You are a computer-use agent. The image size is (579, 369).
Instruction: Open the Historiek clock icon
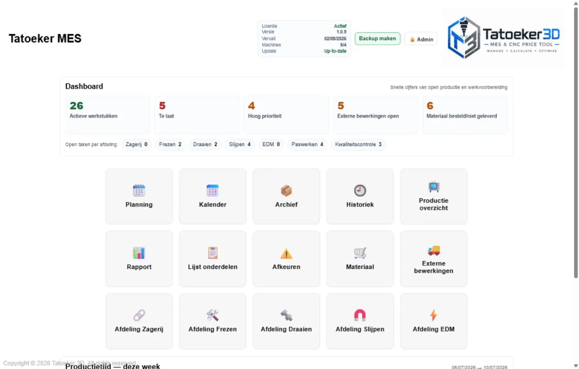point(360,191)
